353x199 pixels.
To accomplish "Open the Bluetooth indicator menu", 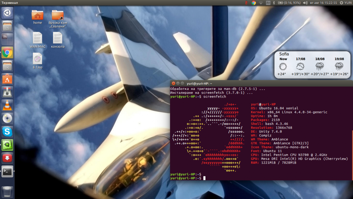I will (x=274, y=3).
